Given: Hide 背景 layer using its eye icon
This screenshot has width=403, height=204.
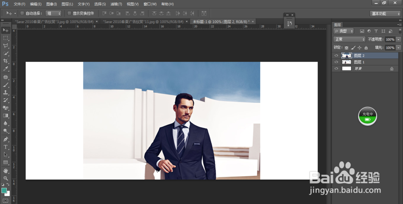Looking at the screenshot, I should pos(336,68).
